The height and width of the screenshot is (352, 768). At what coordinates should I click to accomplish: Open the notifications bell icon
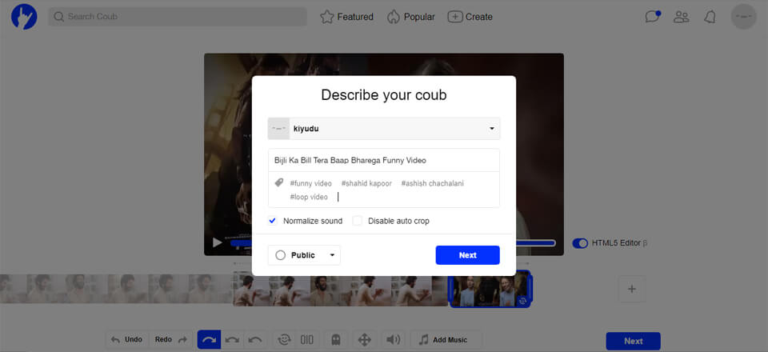710,17
